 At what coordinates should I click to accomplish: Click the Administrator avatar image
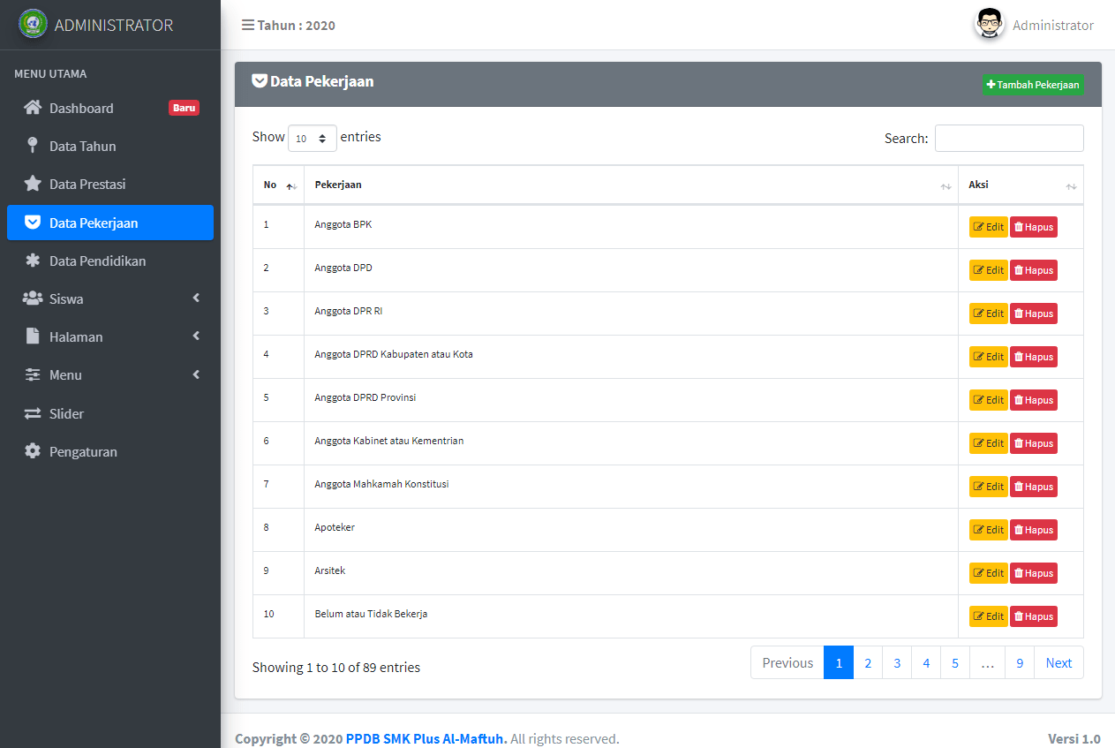tap(989, 24)
